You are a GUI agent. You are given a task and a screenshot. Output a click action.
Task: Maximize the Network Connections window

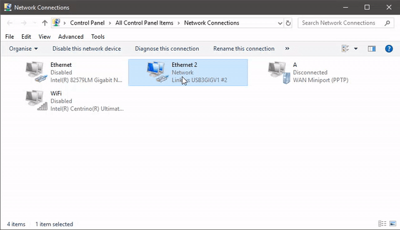tap(367, 7)
